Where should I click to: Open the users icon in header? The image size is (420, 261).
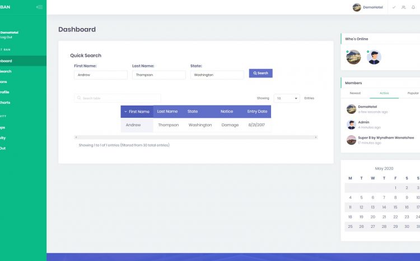[403, 7]
